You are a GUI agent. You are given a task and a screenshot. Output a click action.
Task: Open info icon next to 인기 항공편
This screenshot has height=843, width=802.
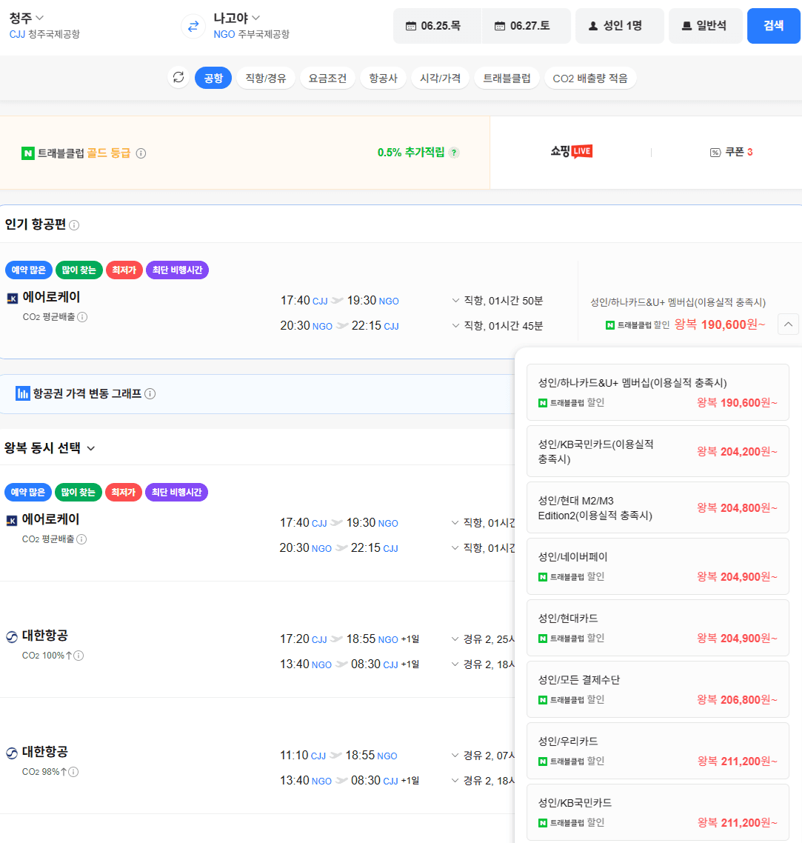(x=74, y=224)
